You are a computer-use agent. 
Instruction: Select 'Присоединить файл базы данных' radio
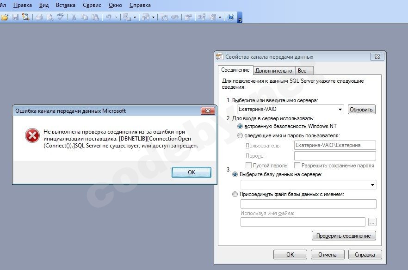pos(235,194)
